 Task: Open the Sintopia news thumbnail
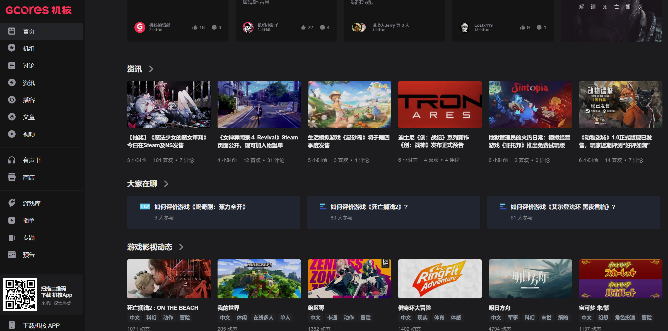coord(530,105)
